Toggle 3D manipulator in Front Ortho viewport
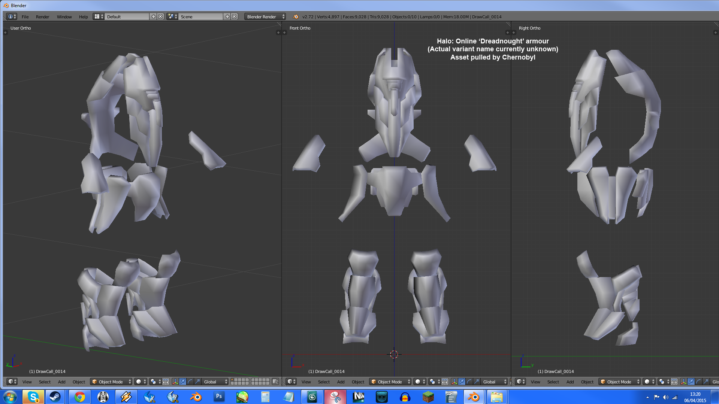The width and height of the screenshot is (719, 404). tap(454, 382)
